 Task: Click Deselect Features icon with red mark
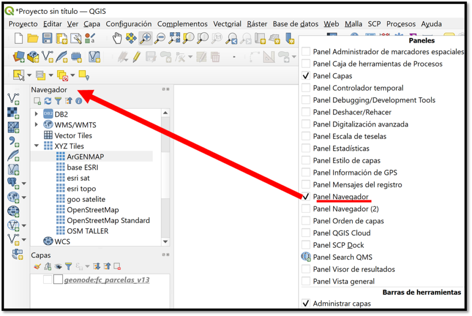click(x=62, y=76)
